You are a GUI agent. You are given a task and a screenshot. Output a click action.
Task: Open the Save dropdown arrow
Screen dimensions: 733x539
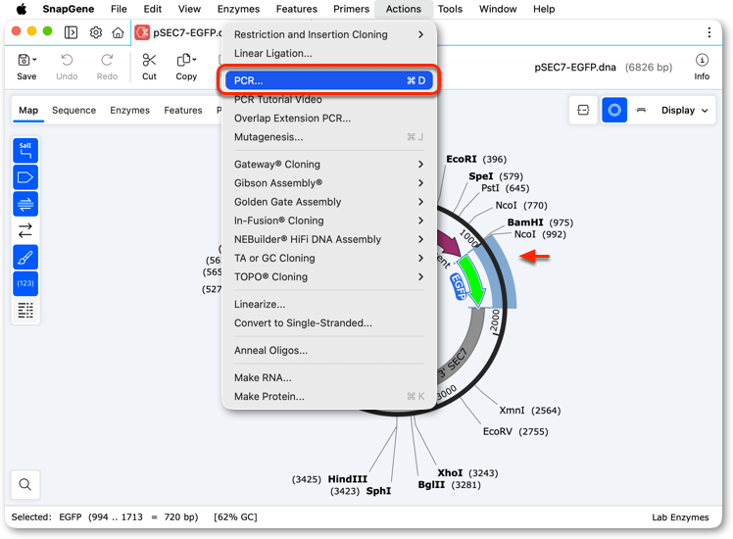tap(34, 60)
